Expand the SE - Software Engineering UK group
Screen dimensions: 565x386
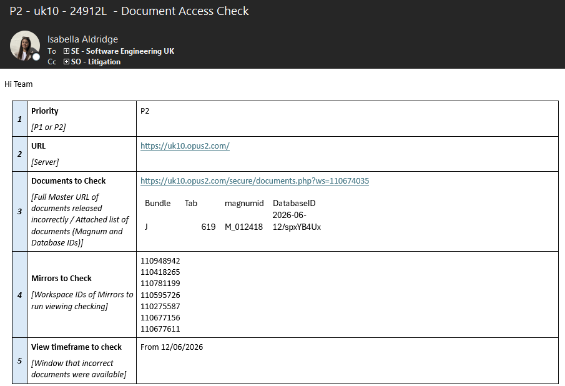tap(66, 51)
